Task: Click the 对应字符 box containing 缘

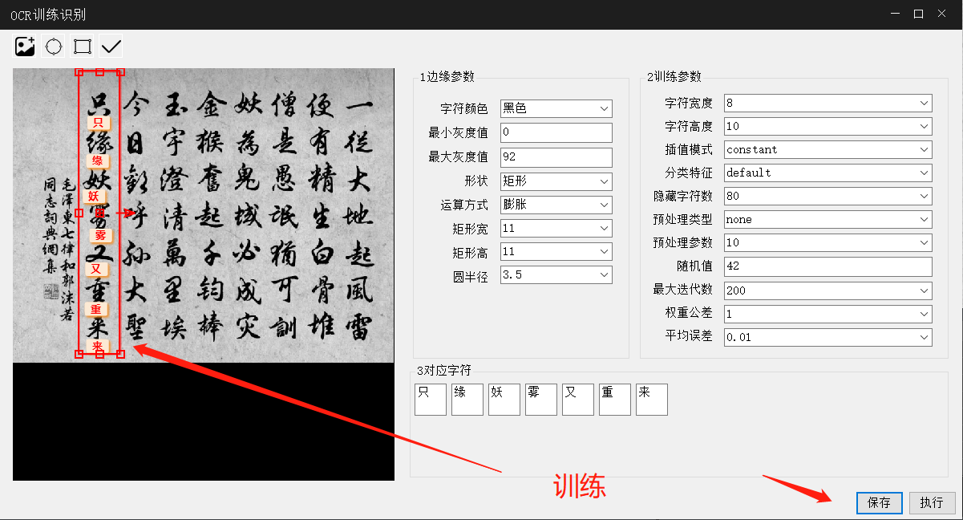Action: point(467,400)
